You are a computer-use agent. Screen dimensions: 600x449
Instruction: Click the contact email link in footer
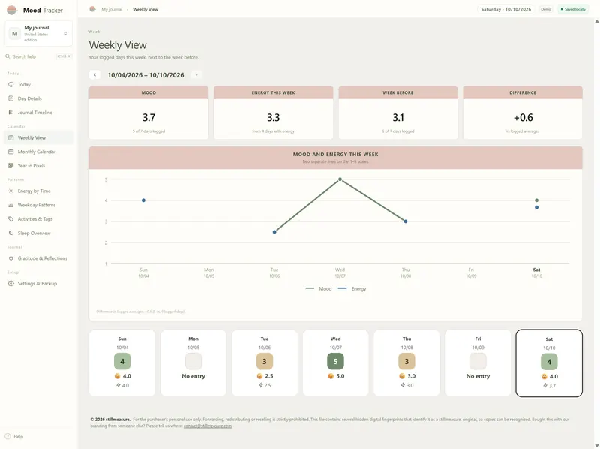(208, 426)
